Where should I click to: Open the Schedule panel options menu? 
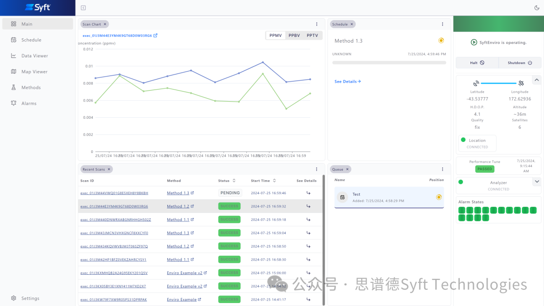pyautogui.click(x=442, y=24)
